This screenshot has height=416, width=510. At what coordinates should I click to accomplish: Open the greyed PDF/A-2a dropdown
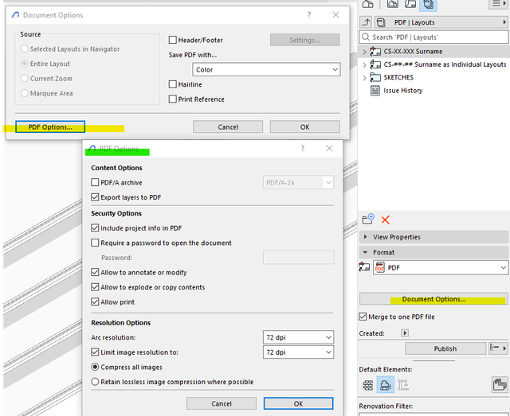pyautogui.click(x=298, y=182)
